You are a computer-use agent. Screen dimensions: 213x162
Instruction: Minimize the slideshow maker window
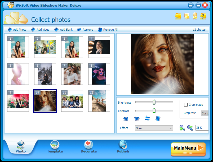pyautogui.click(x=191, y=5)
